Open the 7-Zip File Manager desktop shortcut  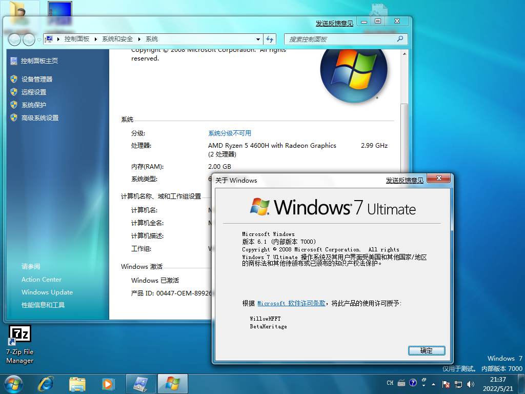[x=20, y=344]
